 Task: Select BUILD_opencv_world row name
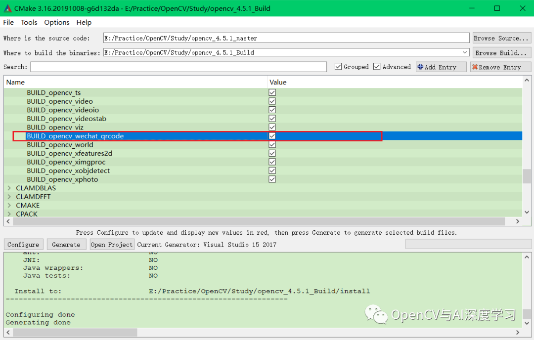point(60,145)
